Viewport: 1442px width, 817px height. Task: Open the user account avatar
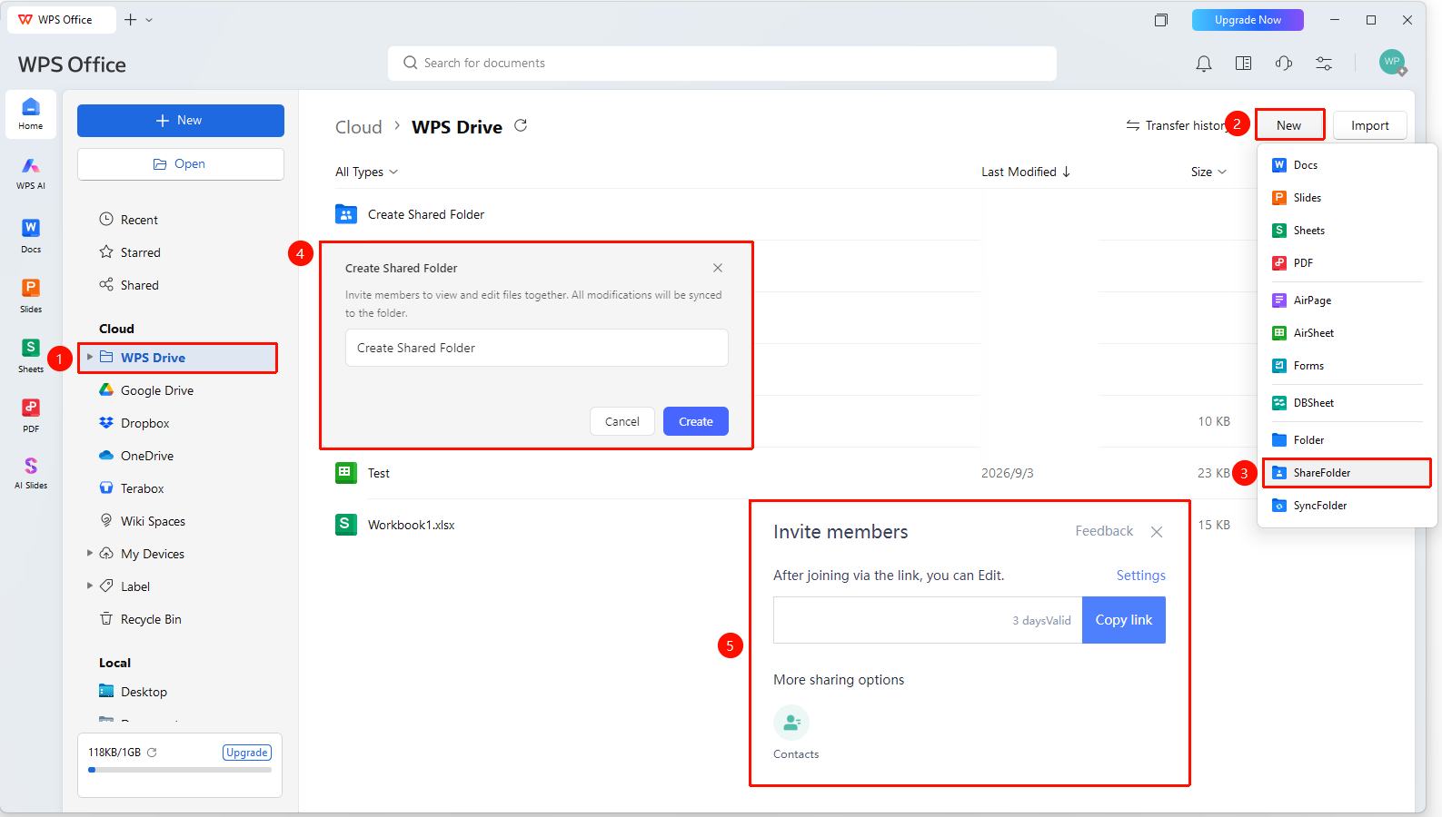click(x=1392, y=63)
